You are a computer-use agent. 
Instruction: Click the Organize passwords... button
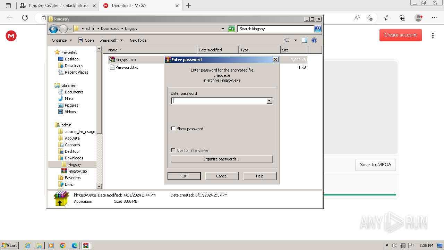coord(222,159)
